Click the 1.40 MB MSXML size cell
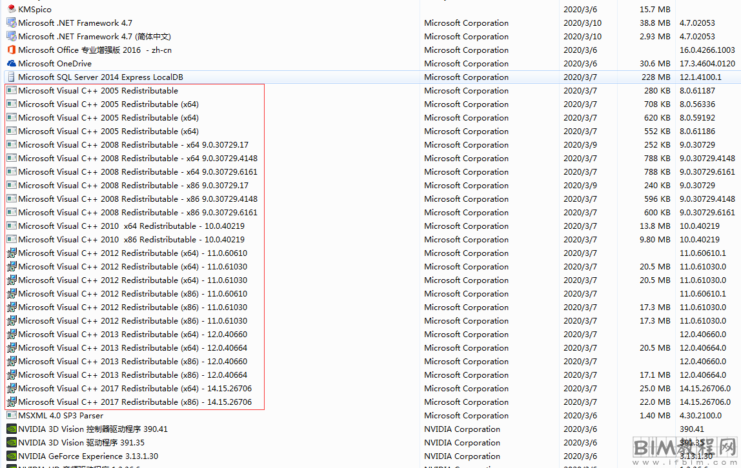This screenshot has height=468, width=741. click(x=655, y=416)
